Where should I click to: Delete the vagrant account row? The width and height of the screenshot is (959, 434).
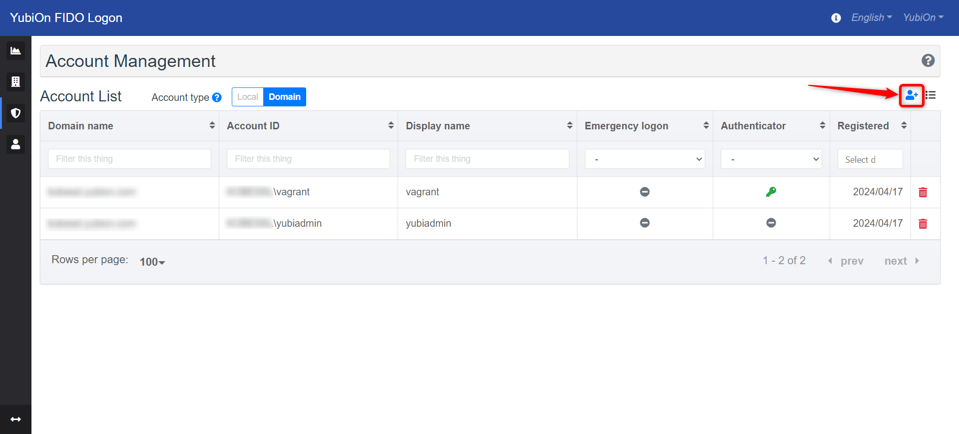tap(923, 192)
